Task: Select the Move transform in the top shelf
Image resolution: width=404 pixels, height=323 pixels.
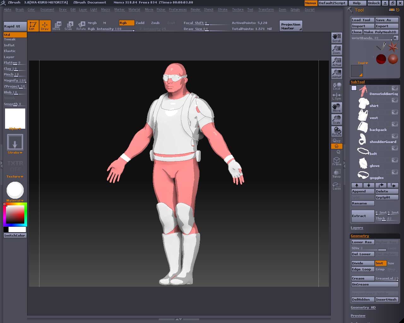Action: pos(57,26)
